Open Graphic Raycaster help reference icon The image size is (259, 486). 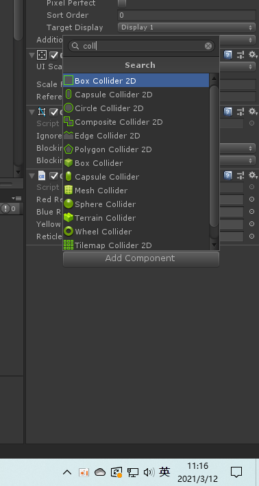click(x=227, y=112)
